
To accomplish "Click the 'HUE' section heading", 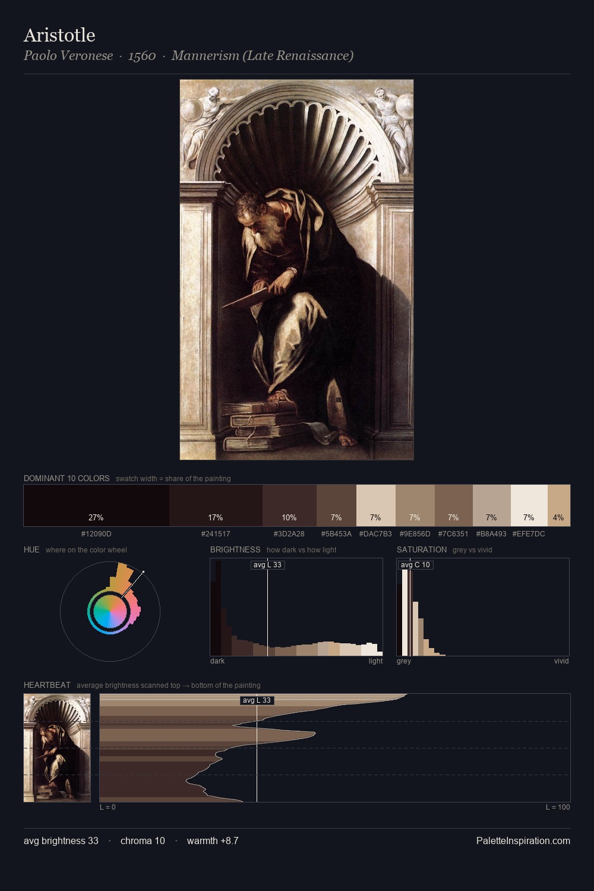I will tap(31, 549).
